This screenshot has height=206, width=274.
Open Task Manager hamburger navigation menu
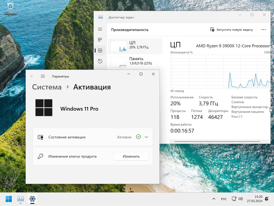[x=100, y=29]
